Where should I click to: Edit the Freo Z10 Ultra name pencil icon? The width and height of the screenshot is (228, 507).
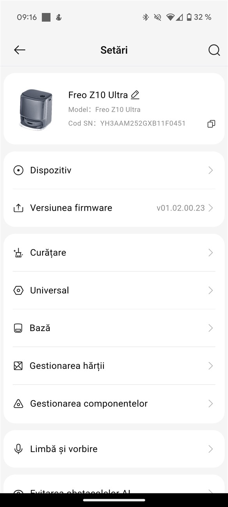(x=135, y=94)
